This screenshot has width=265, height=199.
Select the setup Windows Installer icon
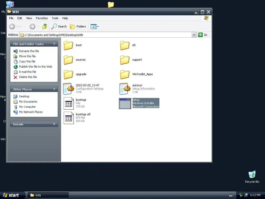[125, 103]
